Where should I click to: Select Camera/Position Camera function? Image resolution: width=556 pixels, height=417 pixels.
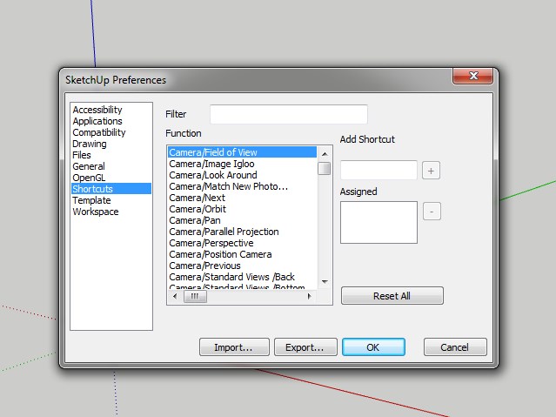[242, 254]
